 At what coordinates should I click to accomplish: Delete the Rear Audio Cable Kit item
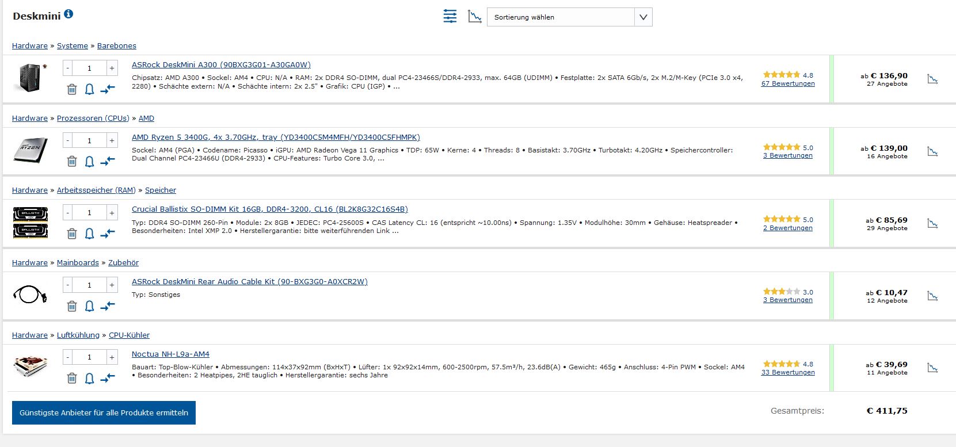coord(72,306)
